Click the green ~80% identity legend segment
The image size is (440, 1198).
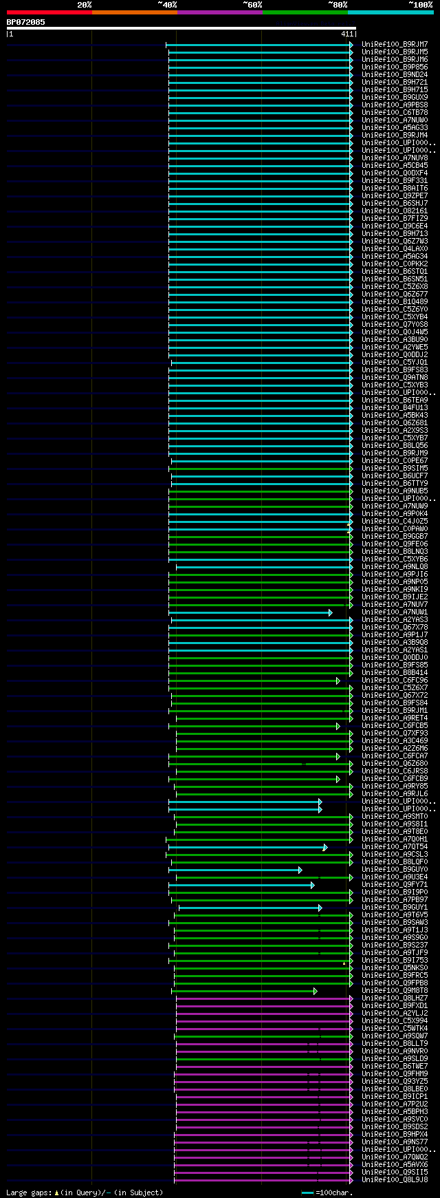pos(305,12)
